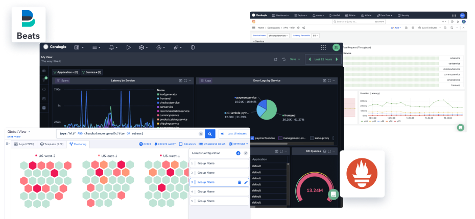This screenshot has width=475, height=219.
Task: Edit the third Group Name row
Action: [246, 182]
